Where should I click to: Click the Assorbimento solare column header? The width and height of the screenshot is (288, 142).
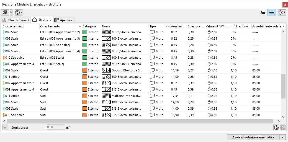tap(266, 27)
